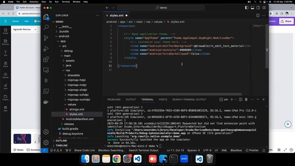The image size is (295, 166).
Task: Click editor horizontal scrollbar
Action: (179, 94)
